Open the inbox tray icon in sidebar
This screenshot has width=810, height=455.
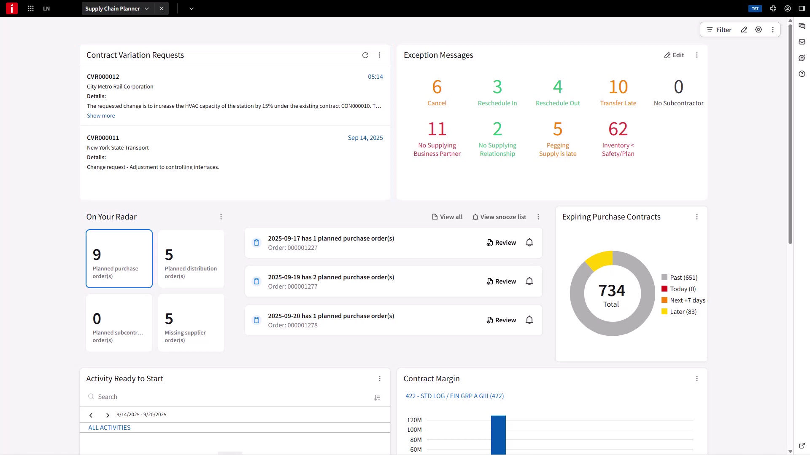pos(802,42)
